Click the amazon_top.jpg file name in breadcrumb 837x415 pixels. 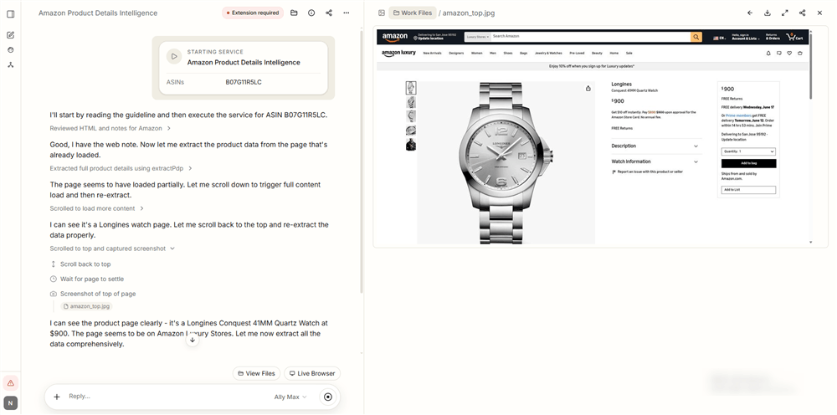(469, 13)
